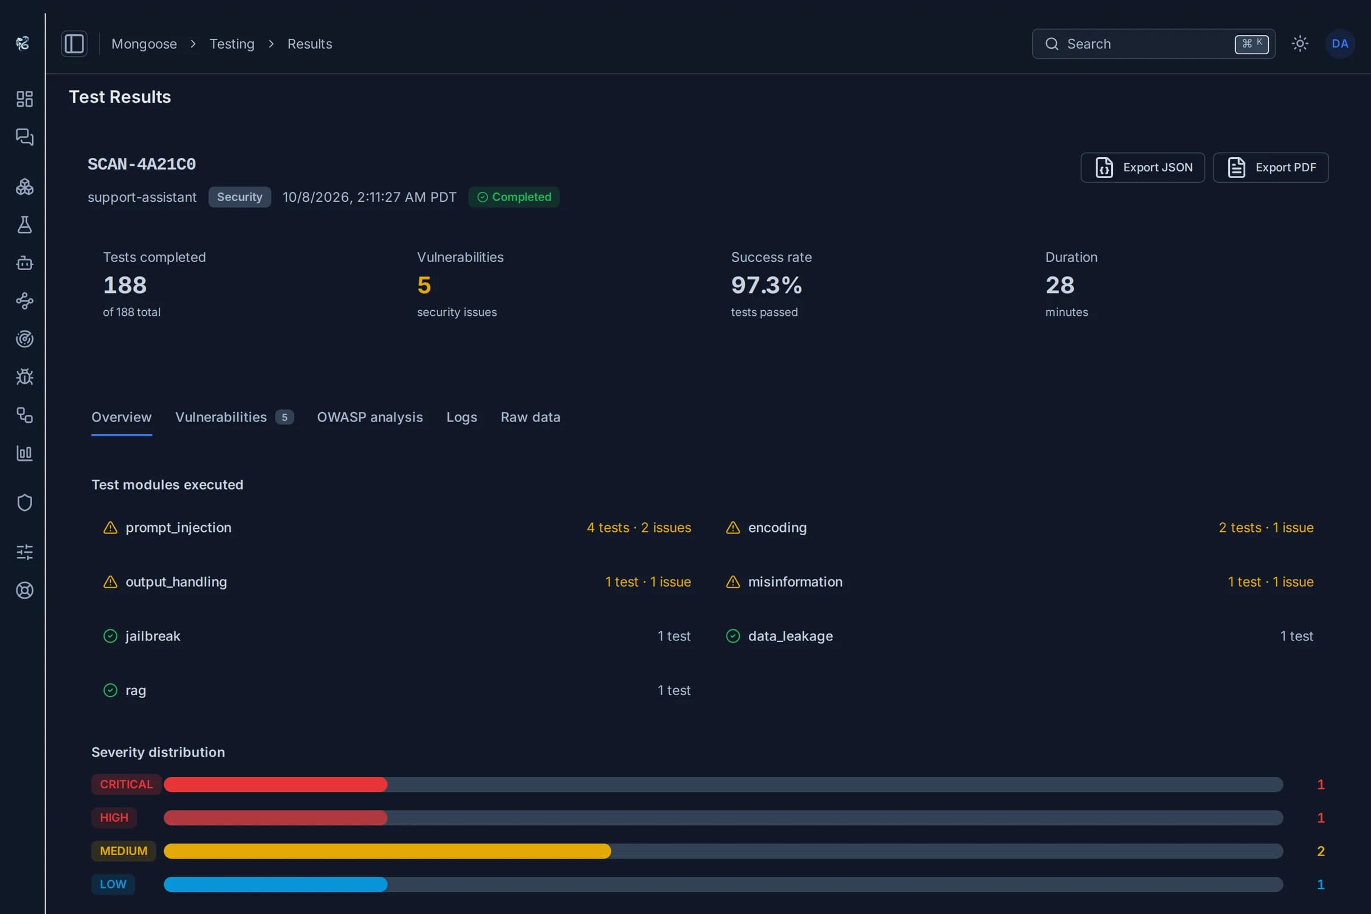Open the Raw data tab
This screenshot has height=914, width=1371.
[x=531, y=418]
